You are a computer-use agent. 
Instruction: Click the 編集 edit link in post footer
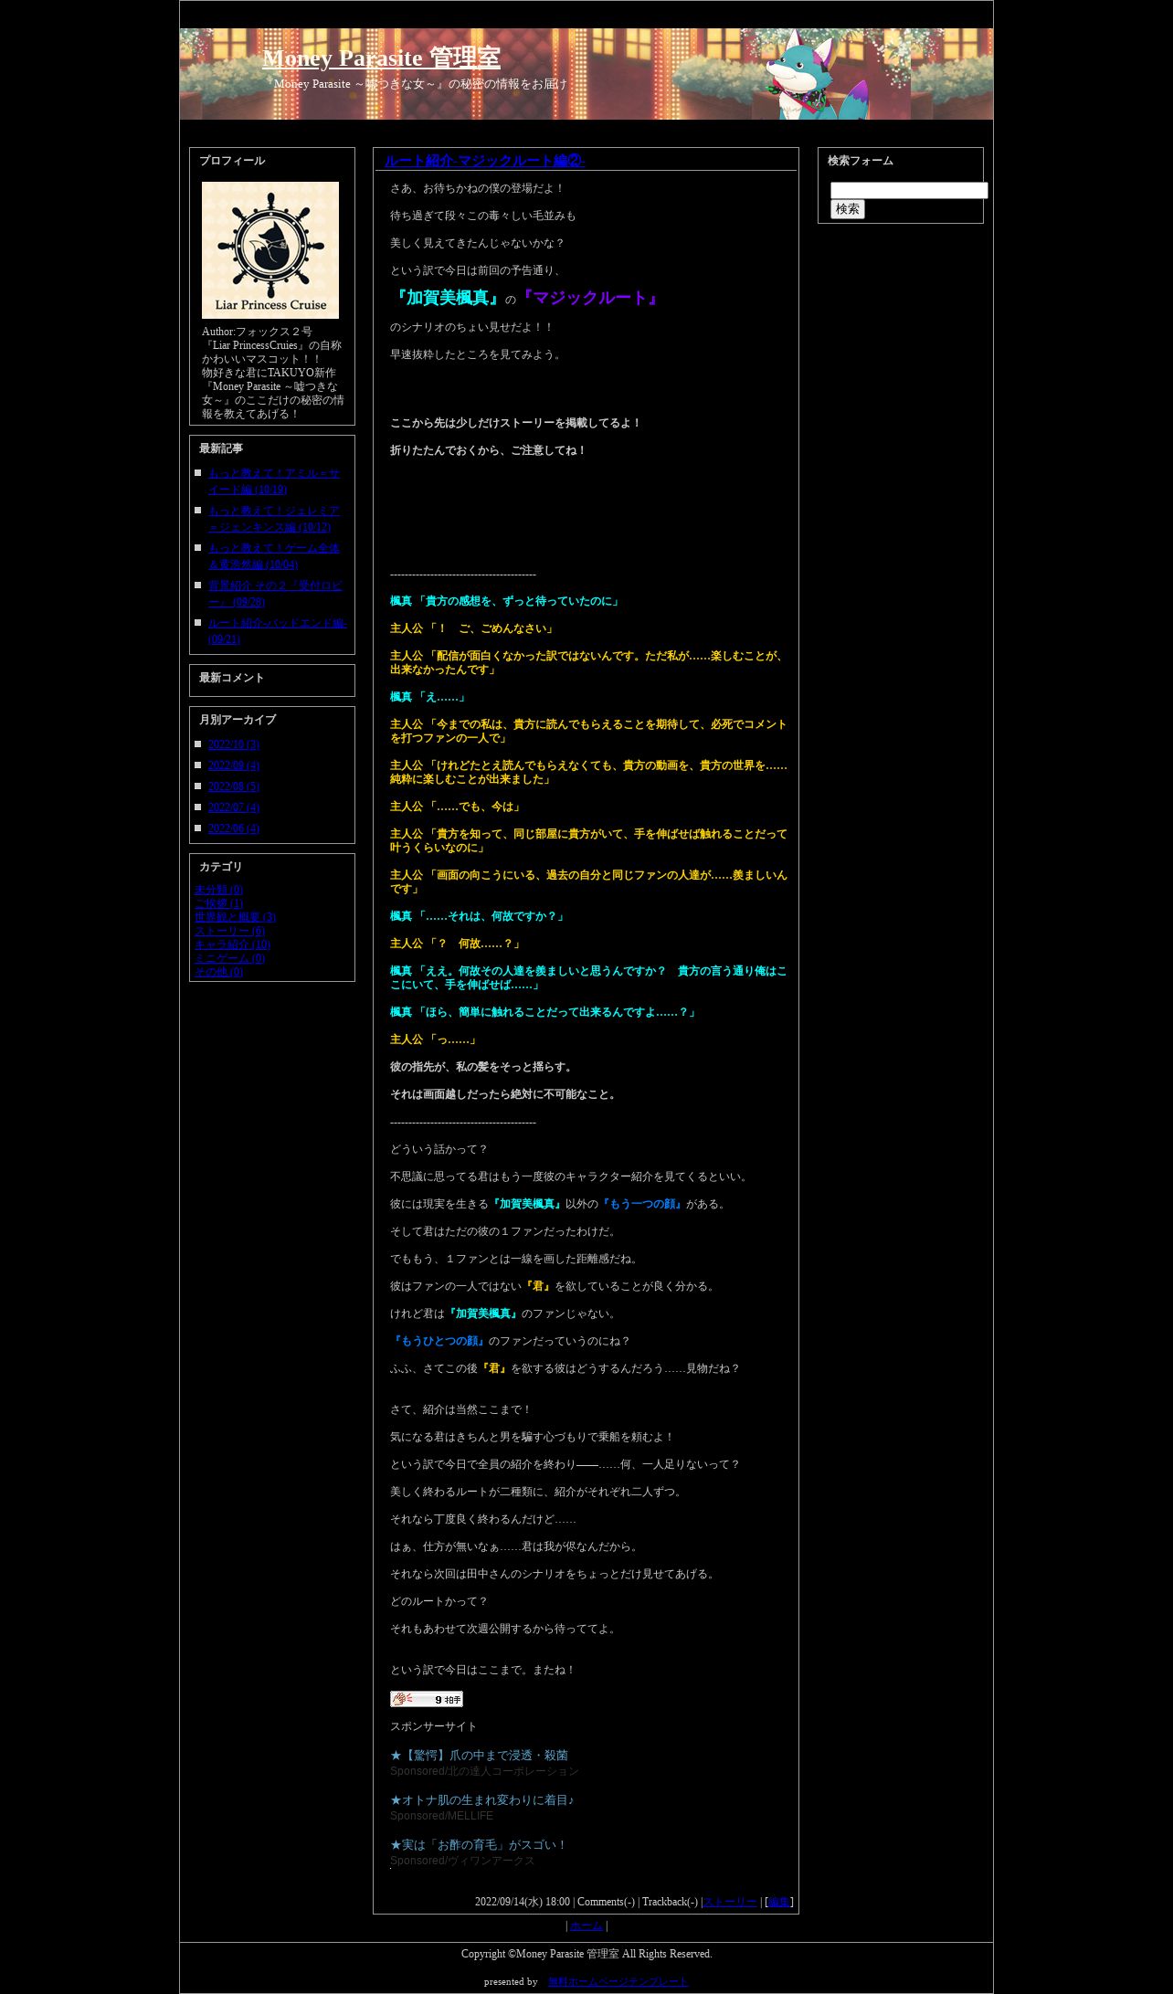779,1902
